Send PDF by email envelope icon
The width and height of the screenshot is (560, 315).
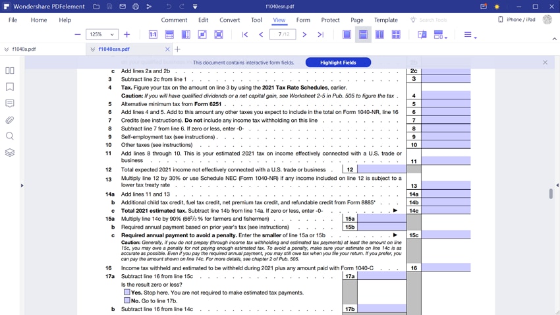pos(123,7)
